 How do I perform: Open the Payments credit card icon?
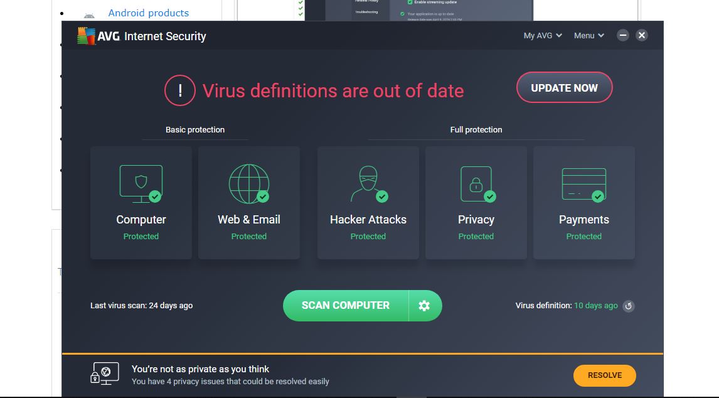tap(583, 183)
